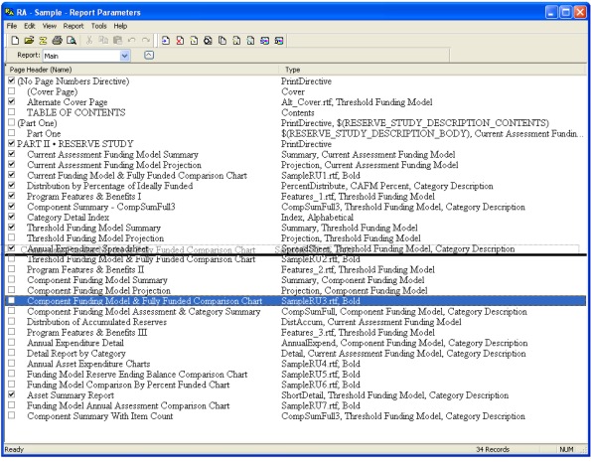Click the Paste clipboard icon
The width and height of the screenshot is (591, 466).
[117, 41]
